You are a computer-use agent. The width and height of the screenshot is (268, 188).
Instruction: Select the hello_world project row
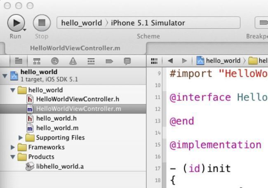point(73,76)
